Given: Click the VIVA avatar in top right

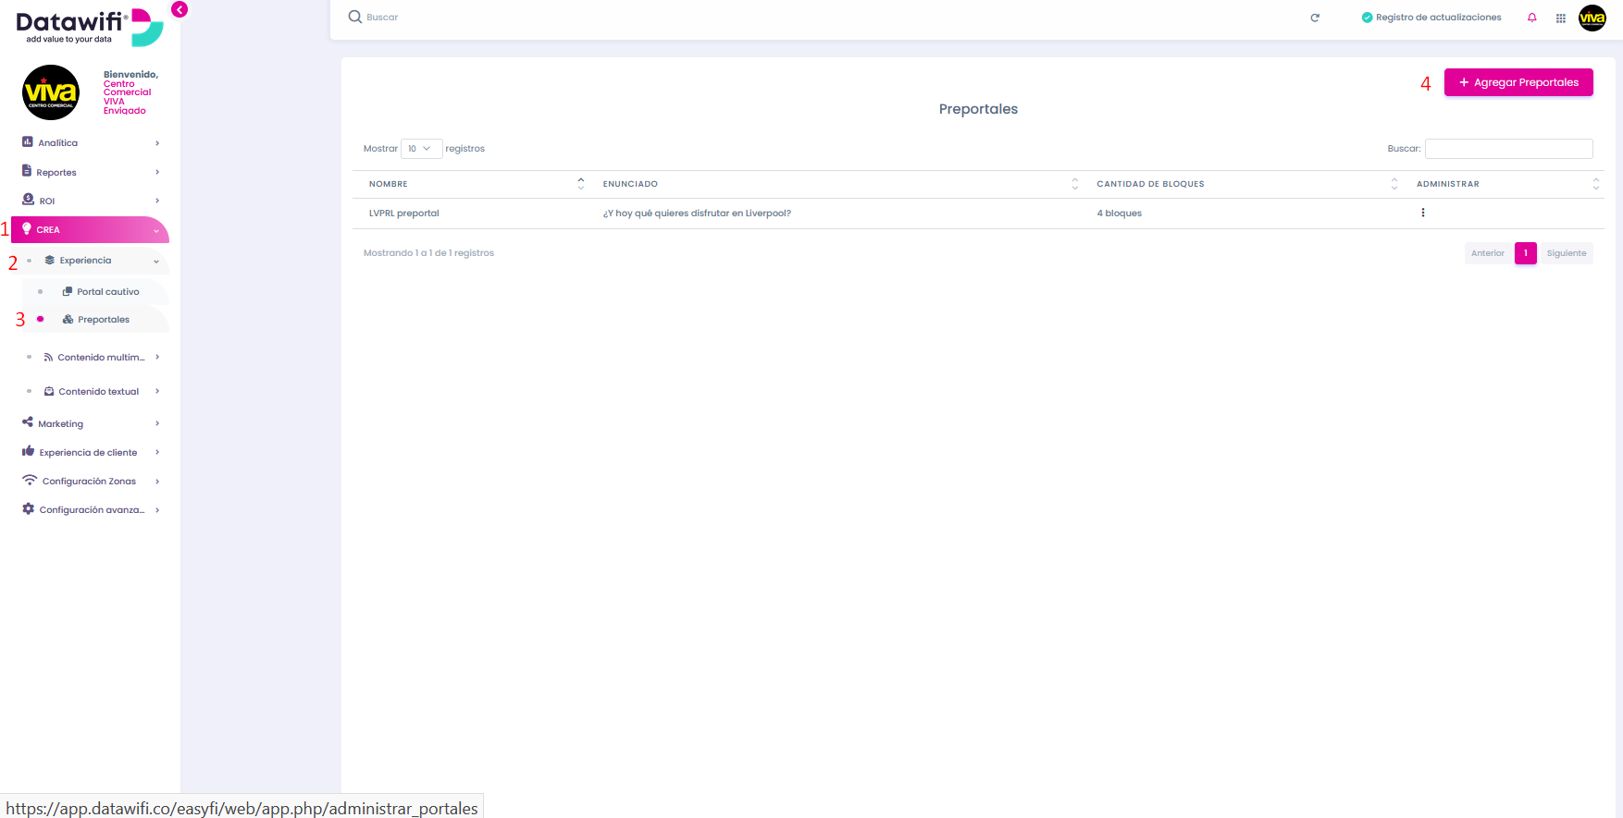Looking at the screenshot, I should [x=1592, y=18].
